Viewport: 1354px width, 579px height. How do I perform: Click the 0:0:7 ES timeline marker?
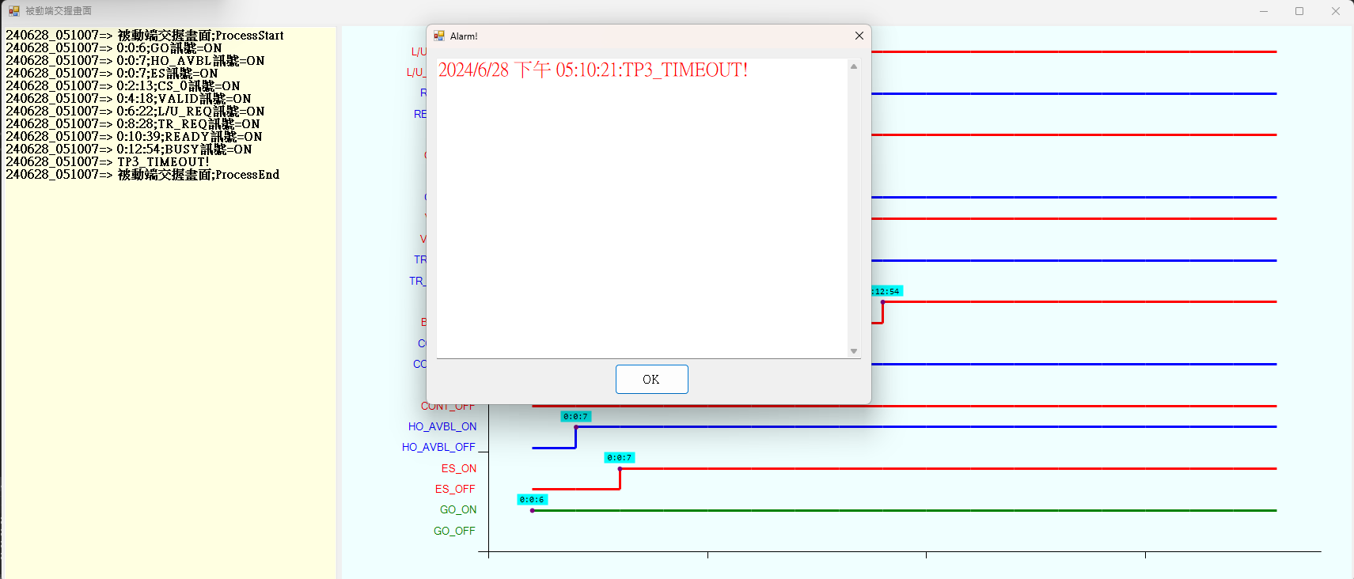tap(619, 457)
